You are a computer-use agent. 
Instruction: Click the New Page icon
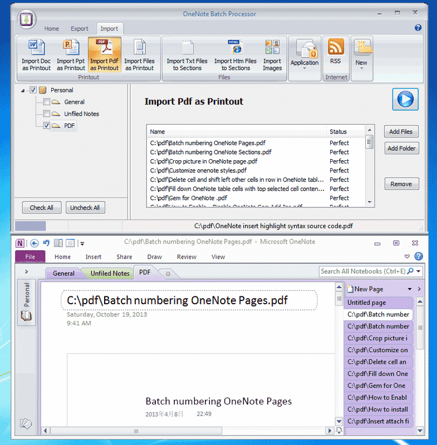[x=350, y=289]
